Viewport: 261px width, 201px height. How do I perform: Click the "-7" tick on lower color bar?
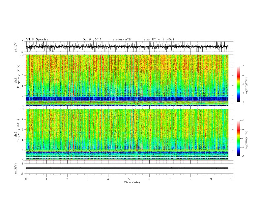point(243,156)
